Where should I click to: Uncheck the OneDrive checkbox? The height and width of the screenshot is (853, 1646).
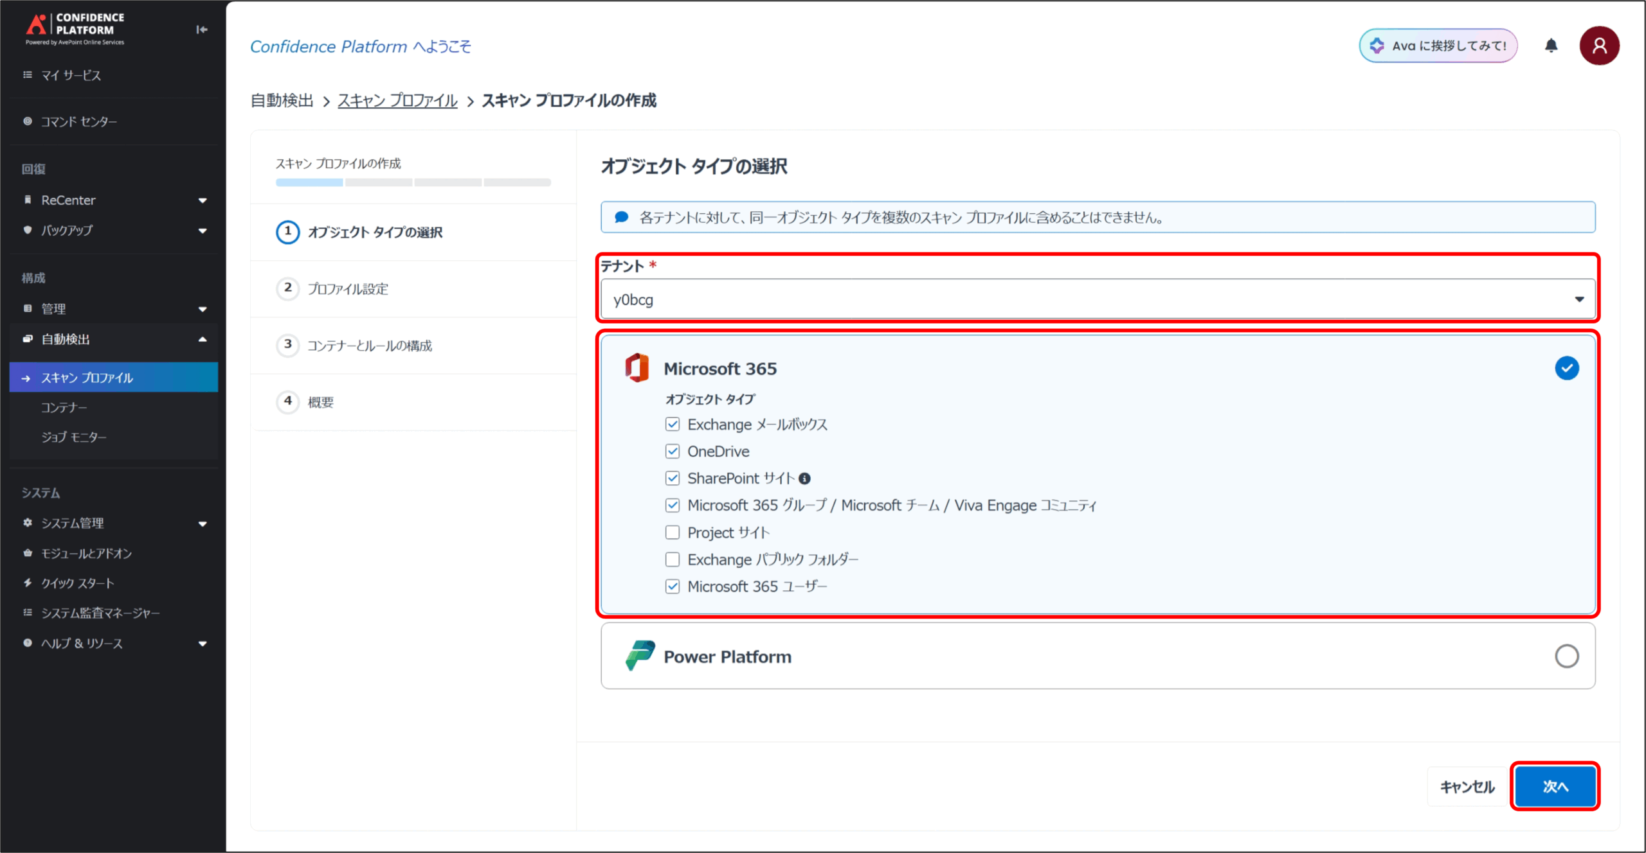coord(673,452)
